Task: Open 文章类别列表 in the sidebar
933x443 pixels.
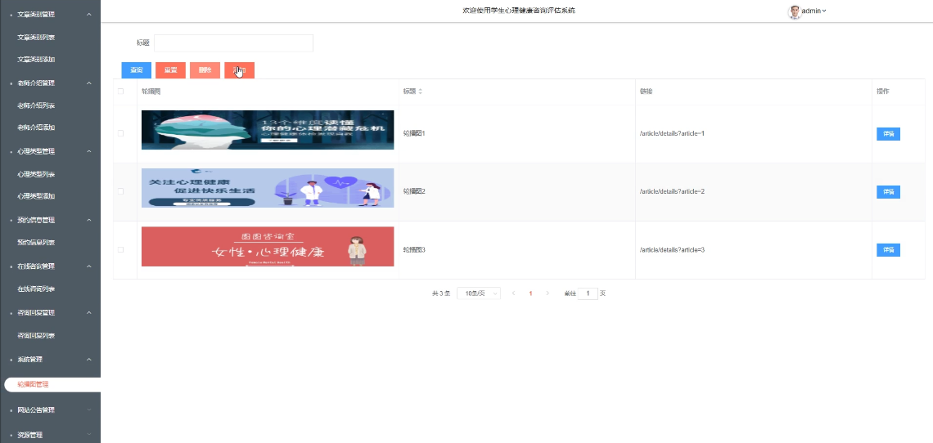Action: (x=36, y=37)
